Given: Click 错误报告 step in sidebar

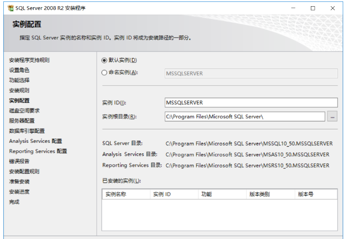Looking at the screenshot, I should click(19, 161).
